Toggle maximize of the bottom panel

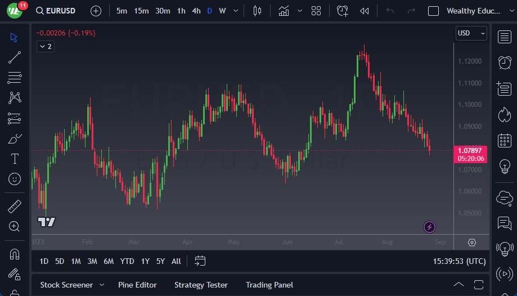tap(479, 285)
